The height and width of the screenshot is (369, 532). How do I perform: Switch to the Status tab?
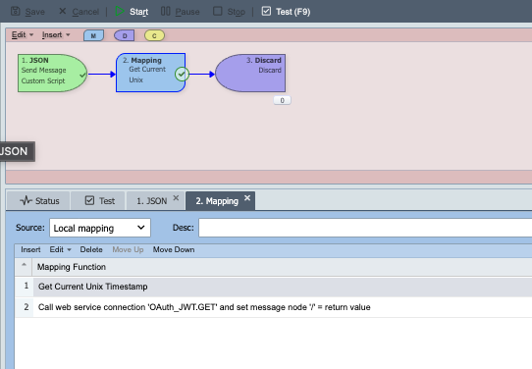tap(38, 201)
